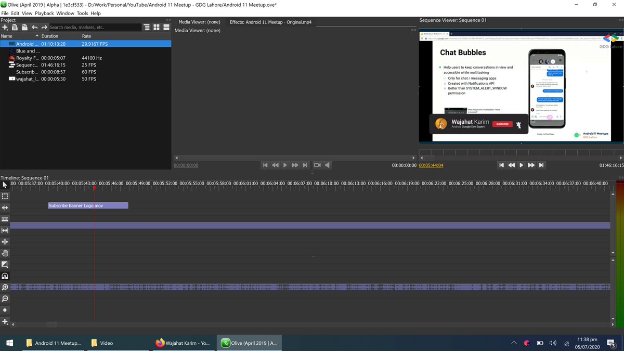The height and width of the screenshot is (351, 624).
Task: Select the Edit (marquee) tool
Action: (5, 197)
